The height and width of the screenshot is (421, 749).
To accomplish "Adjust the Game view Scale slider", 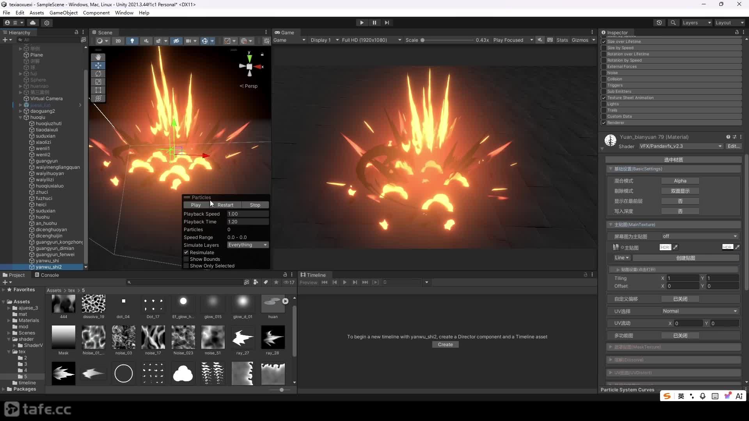I will coord(447,40).
